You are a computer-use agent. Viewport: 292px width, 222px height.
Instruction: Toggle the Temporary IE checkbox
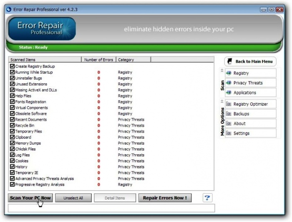12,173
